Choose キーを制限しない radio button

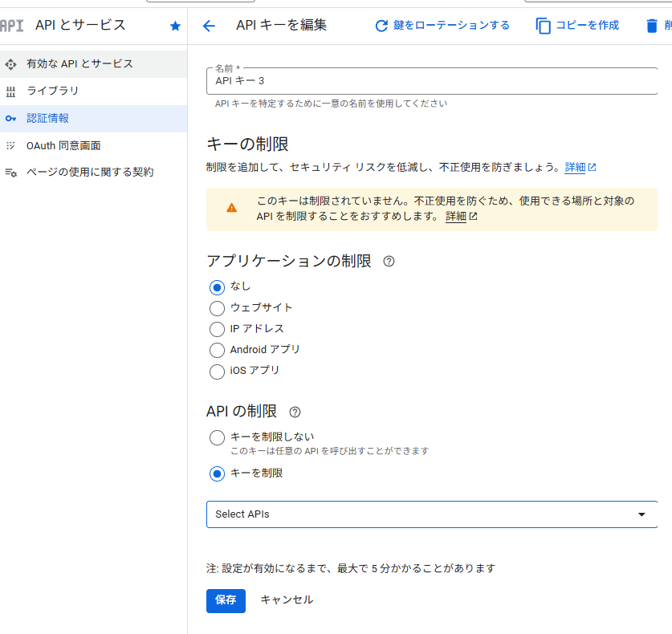[x=217, y=437]
